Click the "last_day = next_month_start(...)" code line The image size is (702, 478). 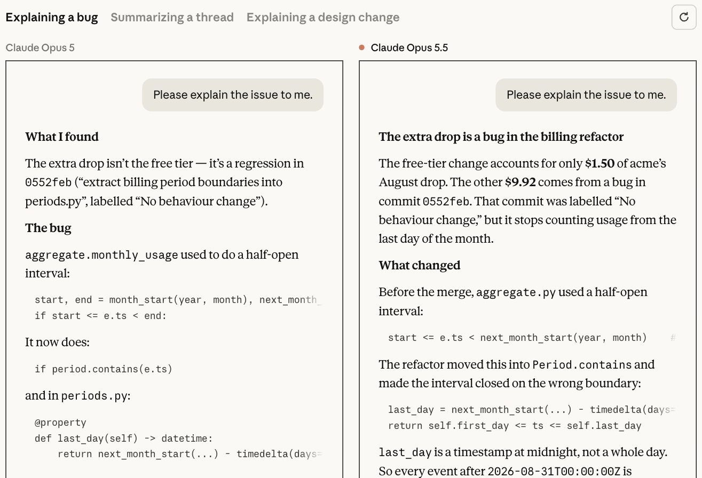(x=532, y=410)
